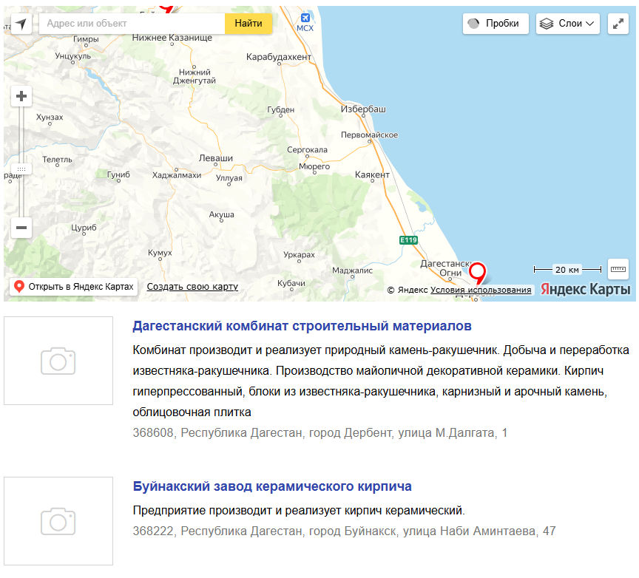Click the Гимры label on map
Screen dimensions: 639x578
(86, 39)
